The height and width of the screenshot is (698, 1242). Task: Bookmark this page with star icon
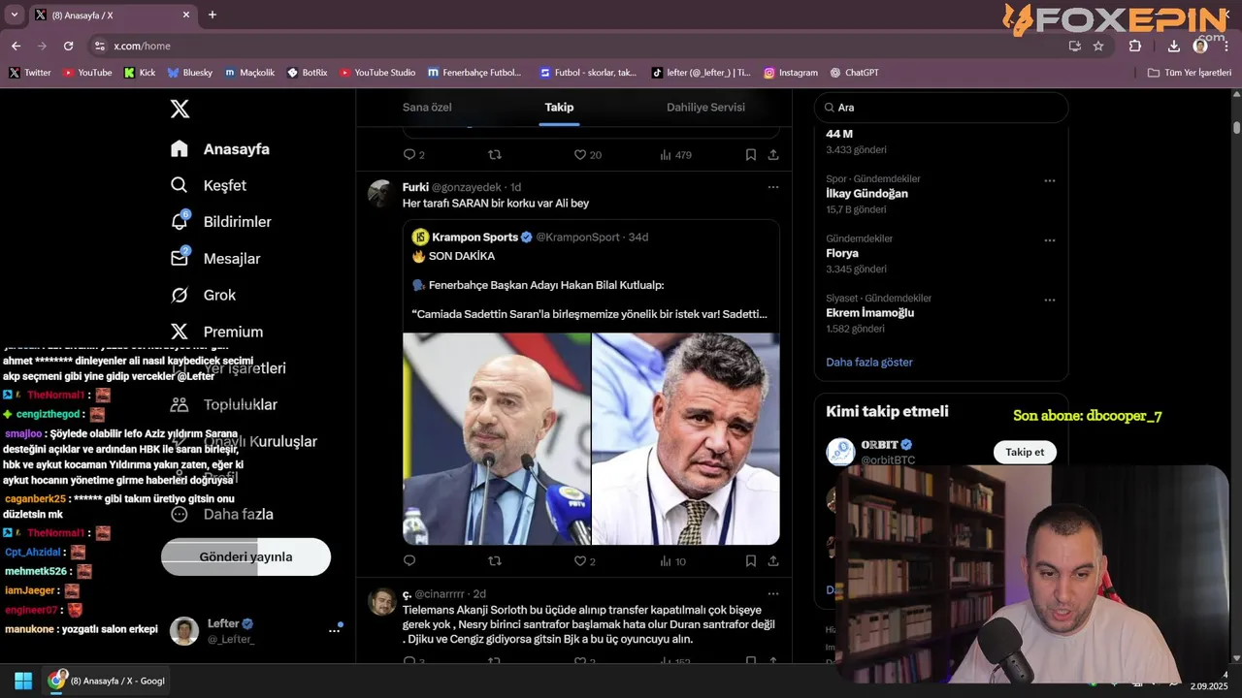[x=1098, y=46]
